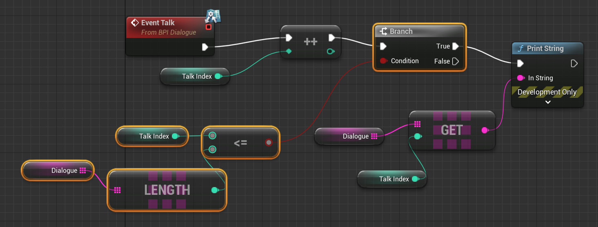Click the 'From BPI Dialogue' subtitle text
Viewport: 598px width, 227px height.
tap(169, 32)
